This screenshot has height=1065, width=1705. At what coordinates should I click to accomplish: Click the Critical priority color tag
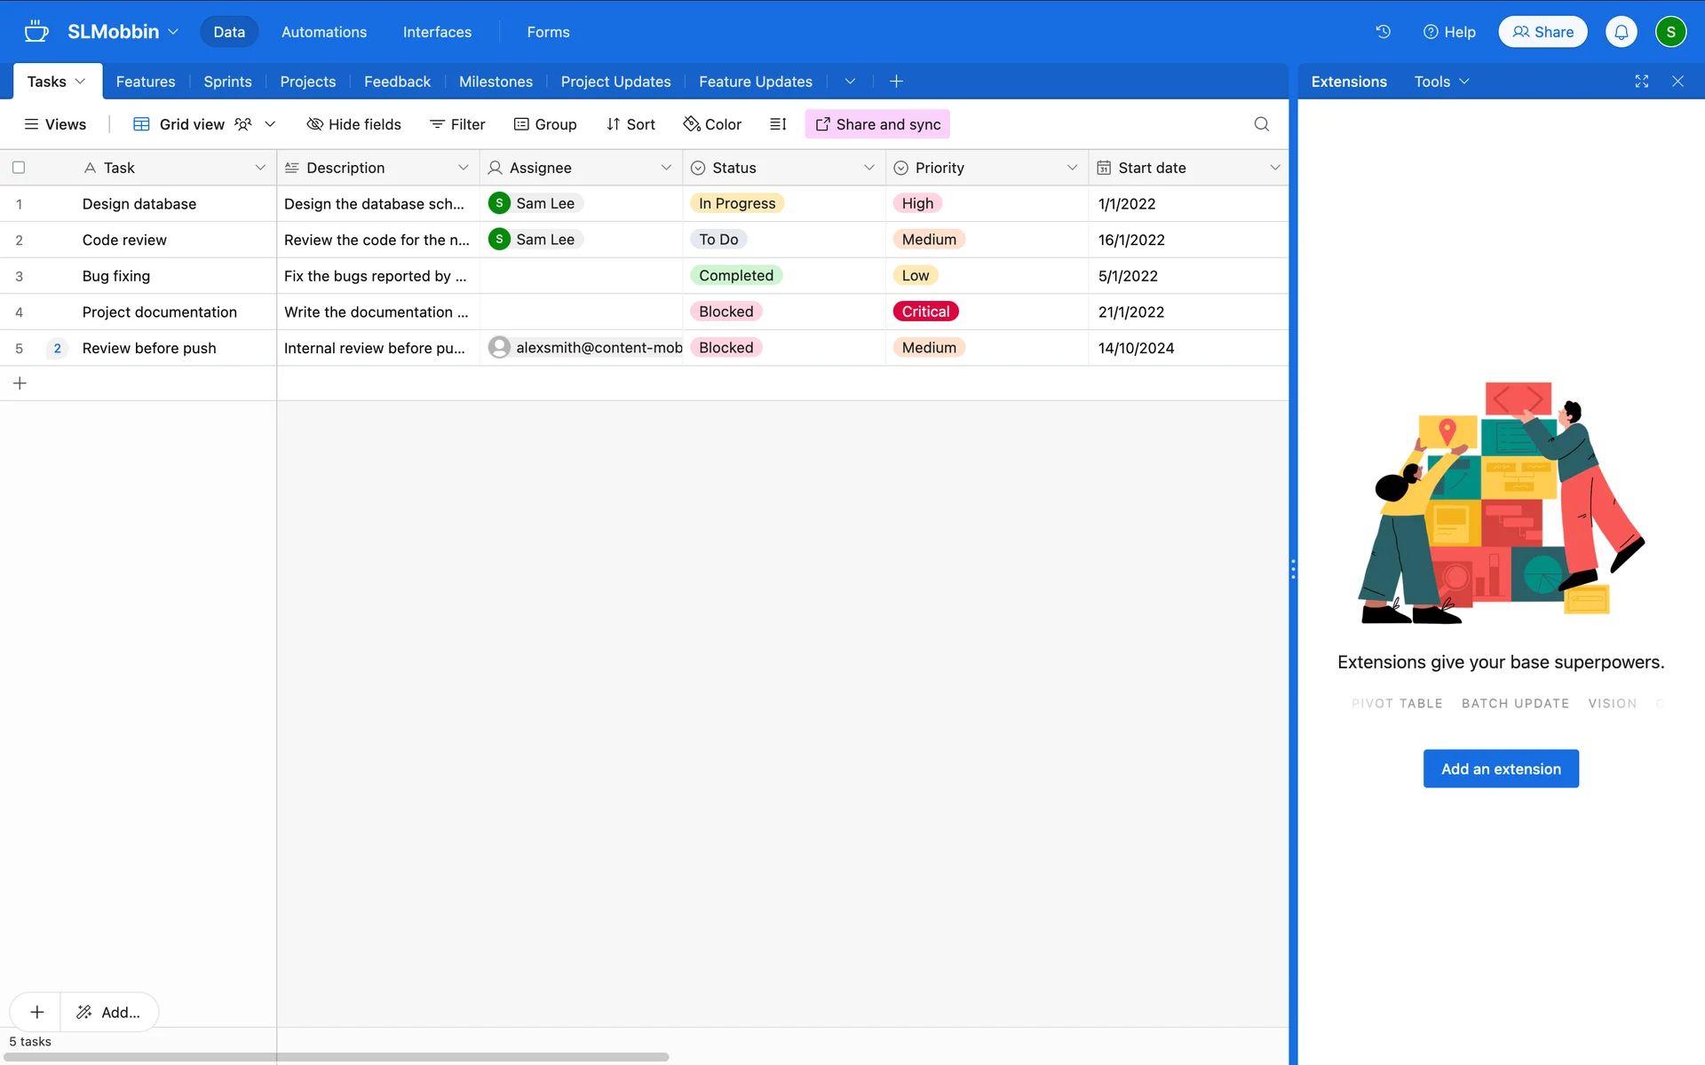925,312
